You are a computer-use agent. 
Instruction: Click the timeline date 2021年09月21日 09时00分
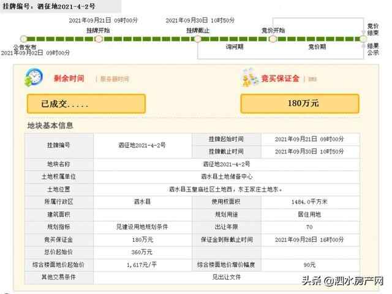(x=104, y=20)
